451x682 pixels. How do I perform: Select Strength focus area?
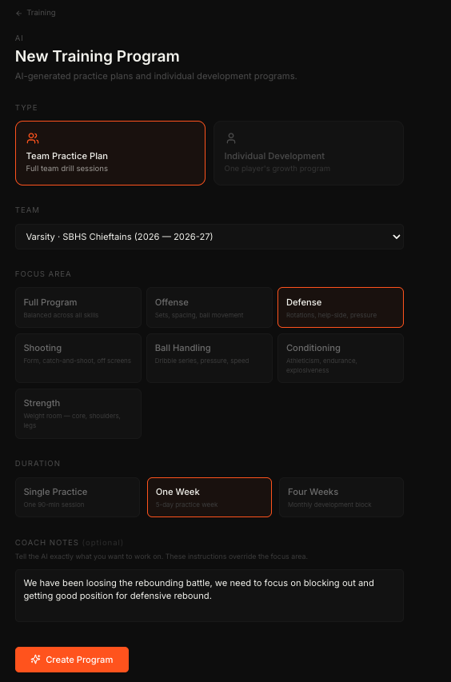[78, 413]
